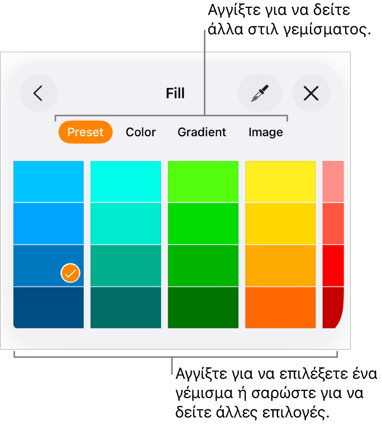The height and width of the screenshot is (425, 382).
Task: Open the Image fill tab
Action: tap(266, 132)
